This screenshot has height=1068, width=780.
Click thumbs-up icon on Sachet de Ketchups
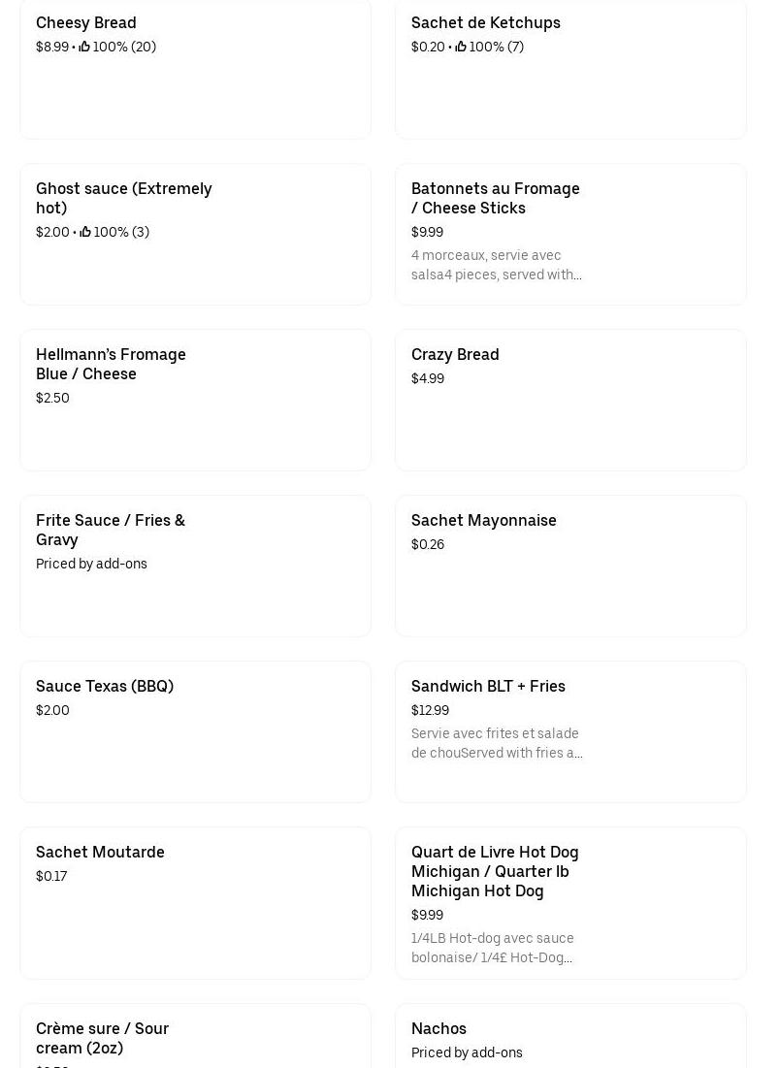coord(461,47)
